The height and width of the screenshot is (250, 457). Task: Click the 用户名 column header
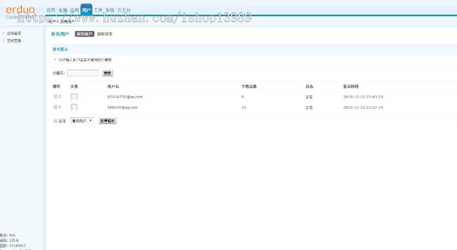tap(113, 86)
